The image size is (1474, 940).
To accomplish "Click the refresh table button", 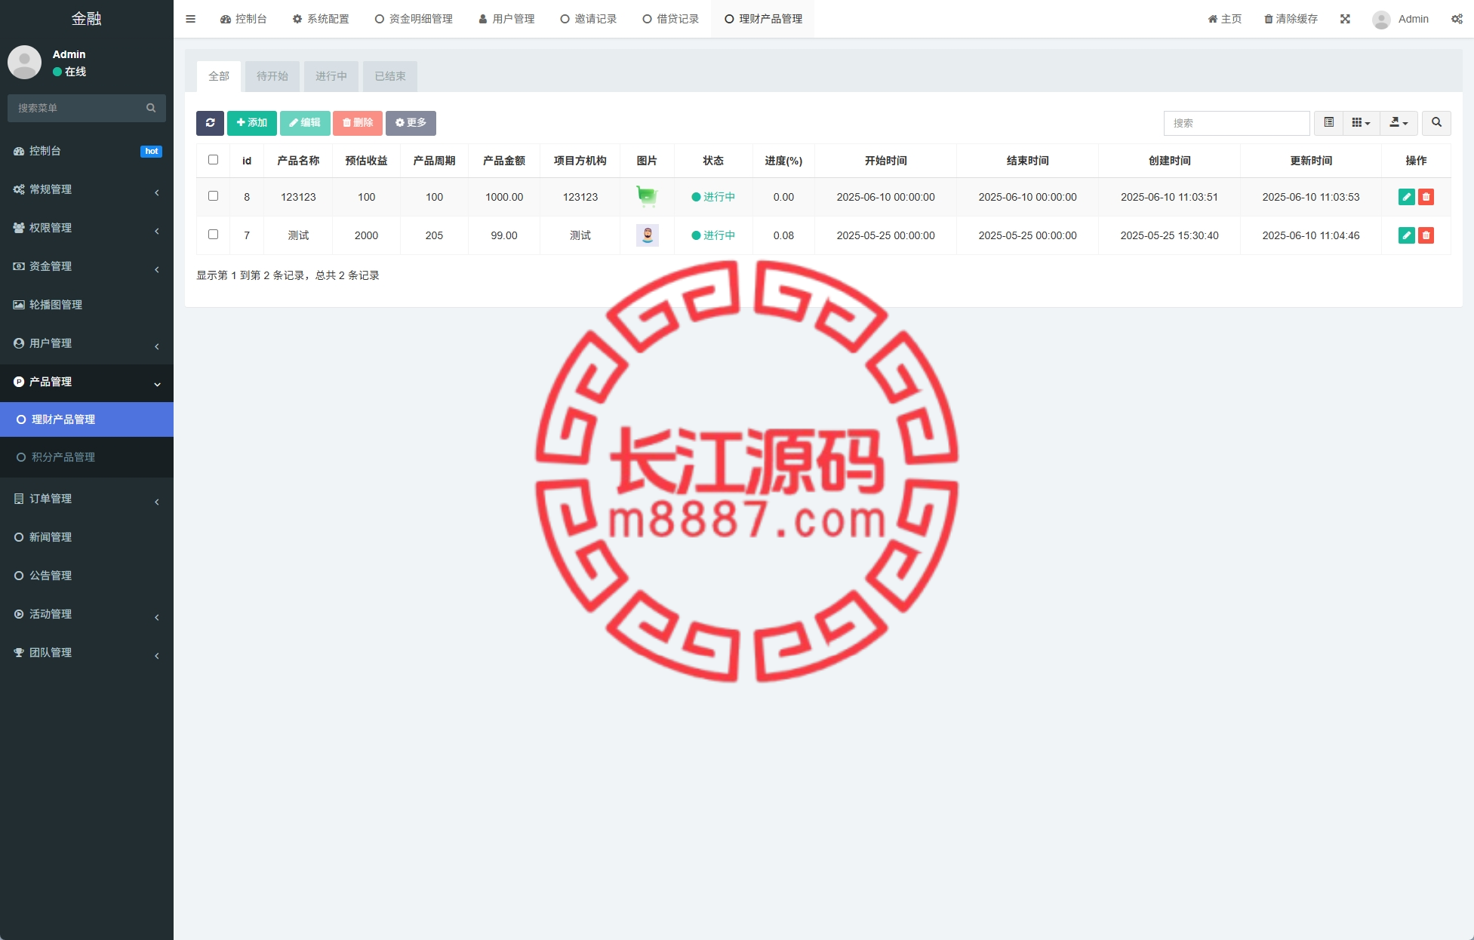I will (x=210, y=123).
